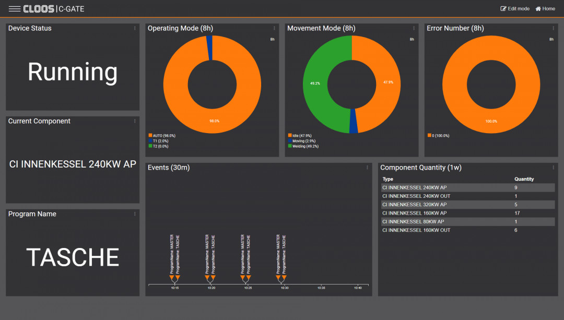564x320 pixels.
Task: Go to the Home page
Action: 545,9
